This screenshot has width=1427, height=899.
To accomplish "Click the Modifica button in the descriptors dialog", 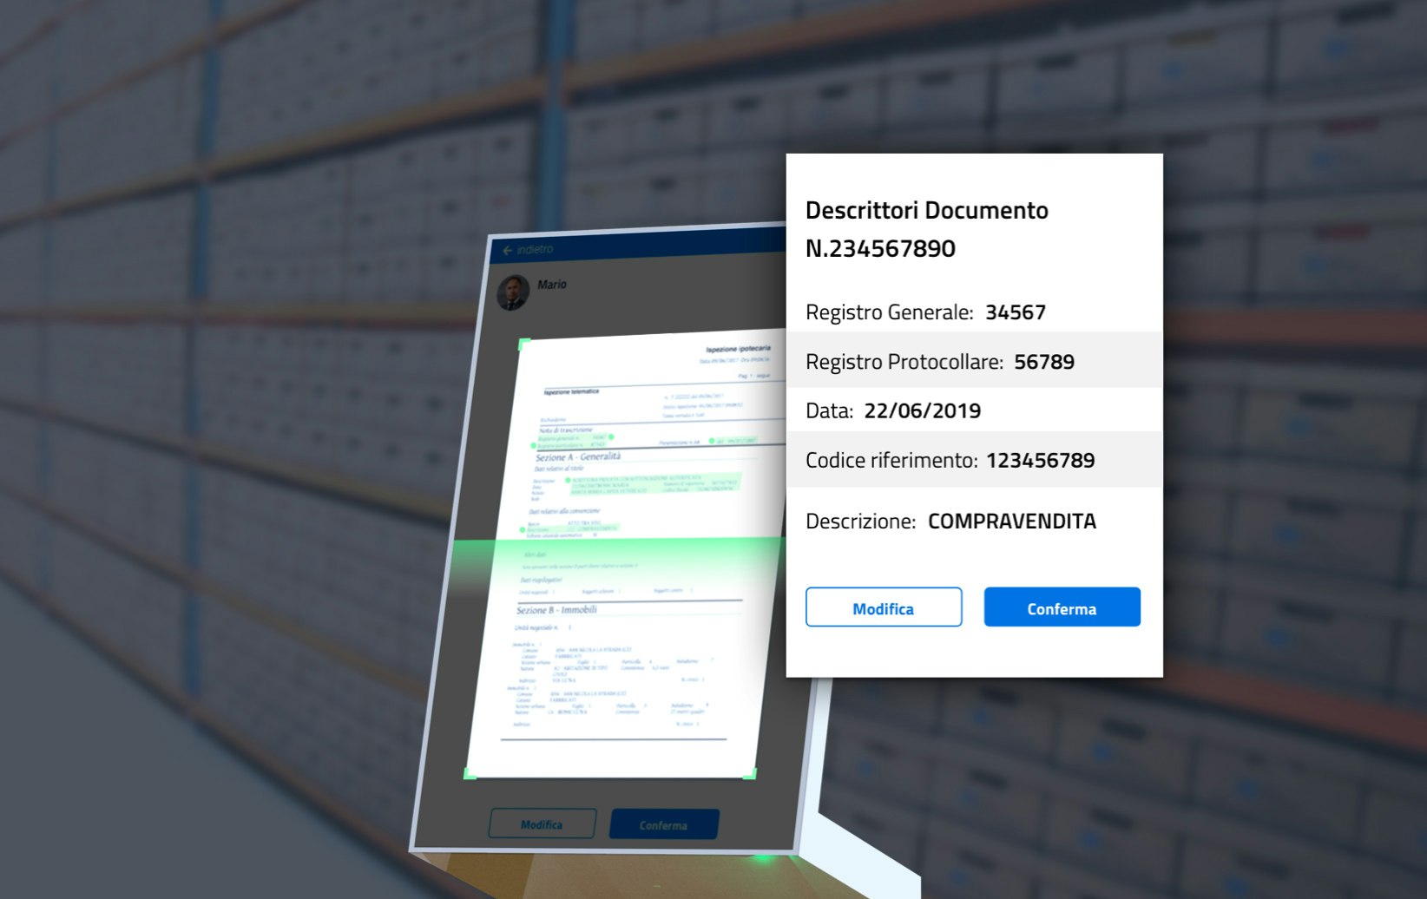I will point(883,607).
